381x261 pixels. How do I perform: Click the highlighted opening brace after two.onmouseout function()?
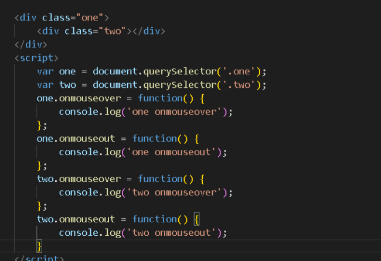coord(196,219)
